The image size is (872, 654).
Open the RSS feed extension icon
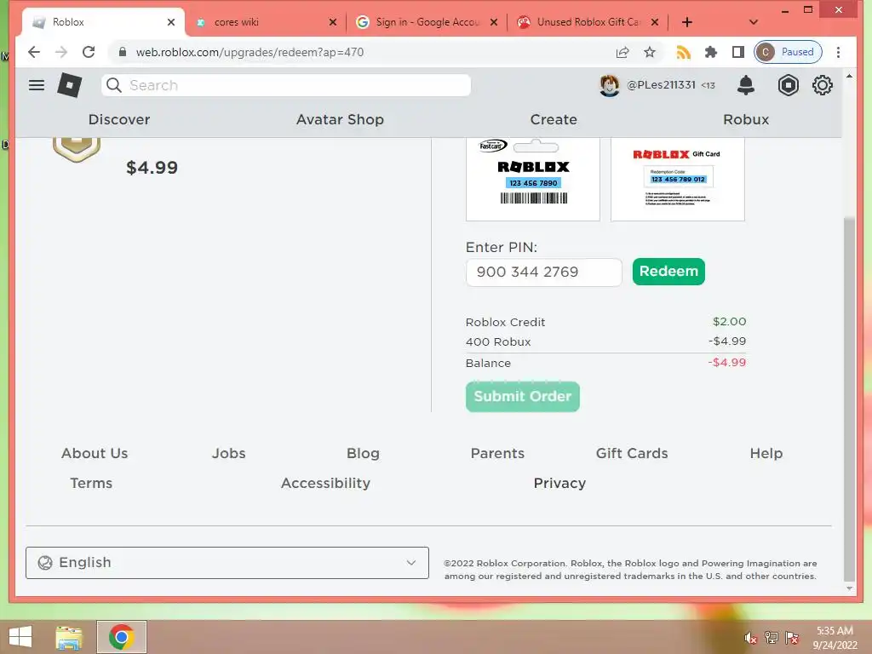683,52
